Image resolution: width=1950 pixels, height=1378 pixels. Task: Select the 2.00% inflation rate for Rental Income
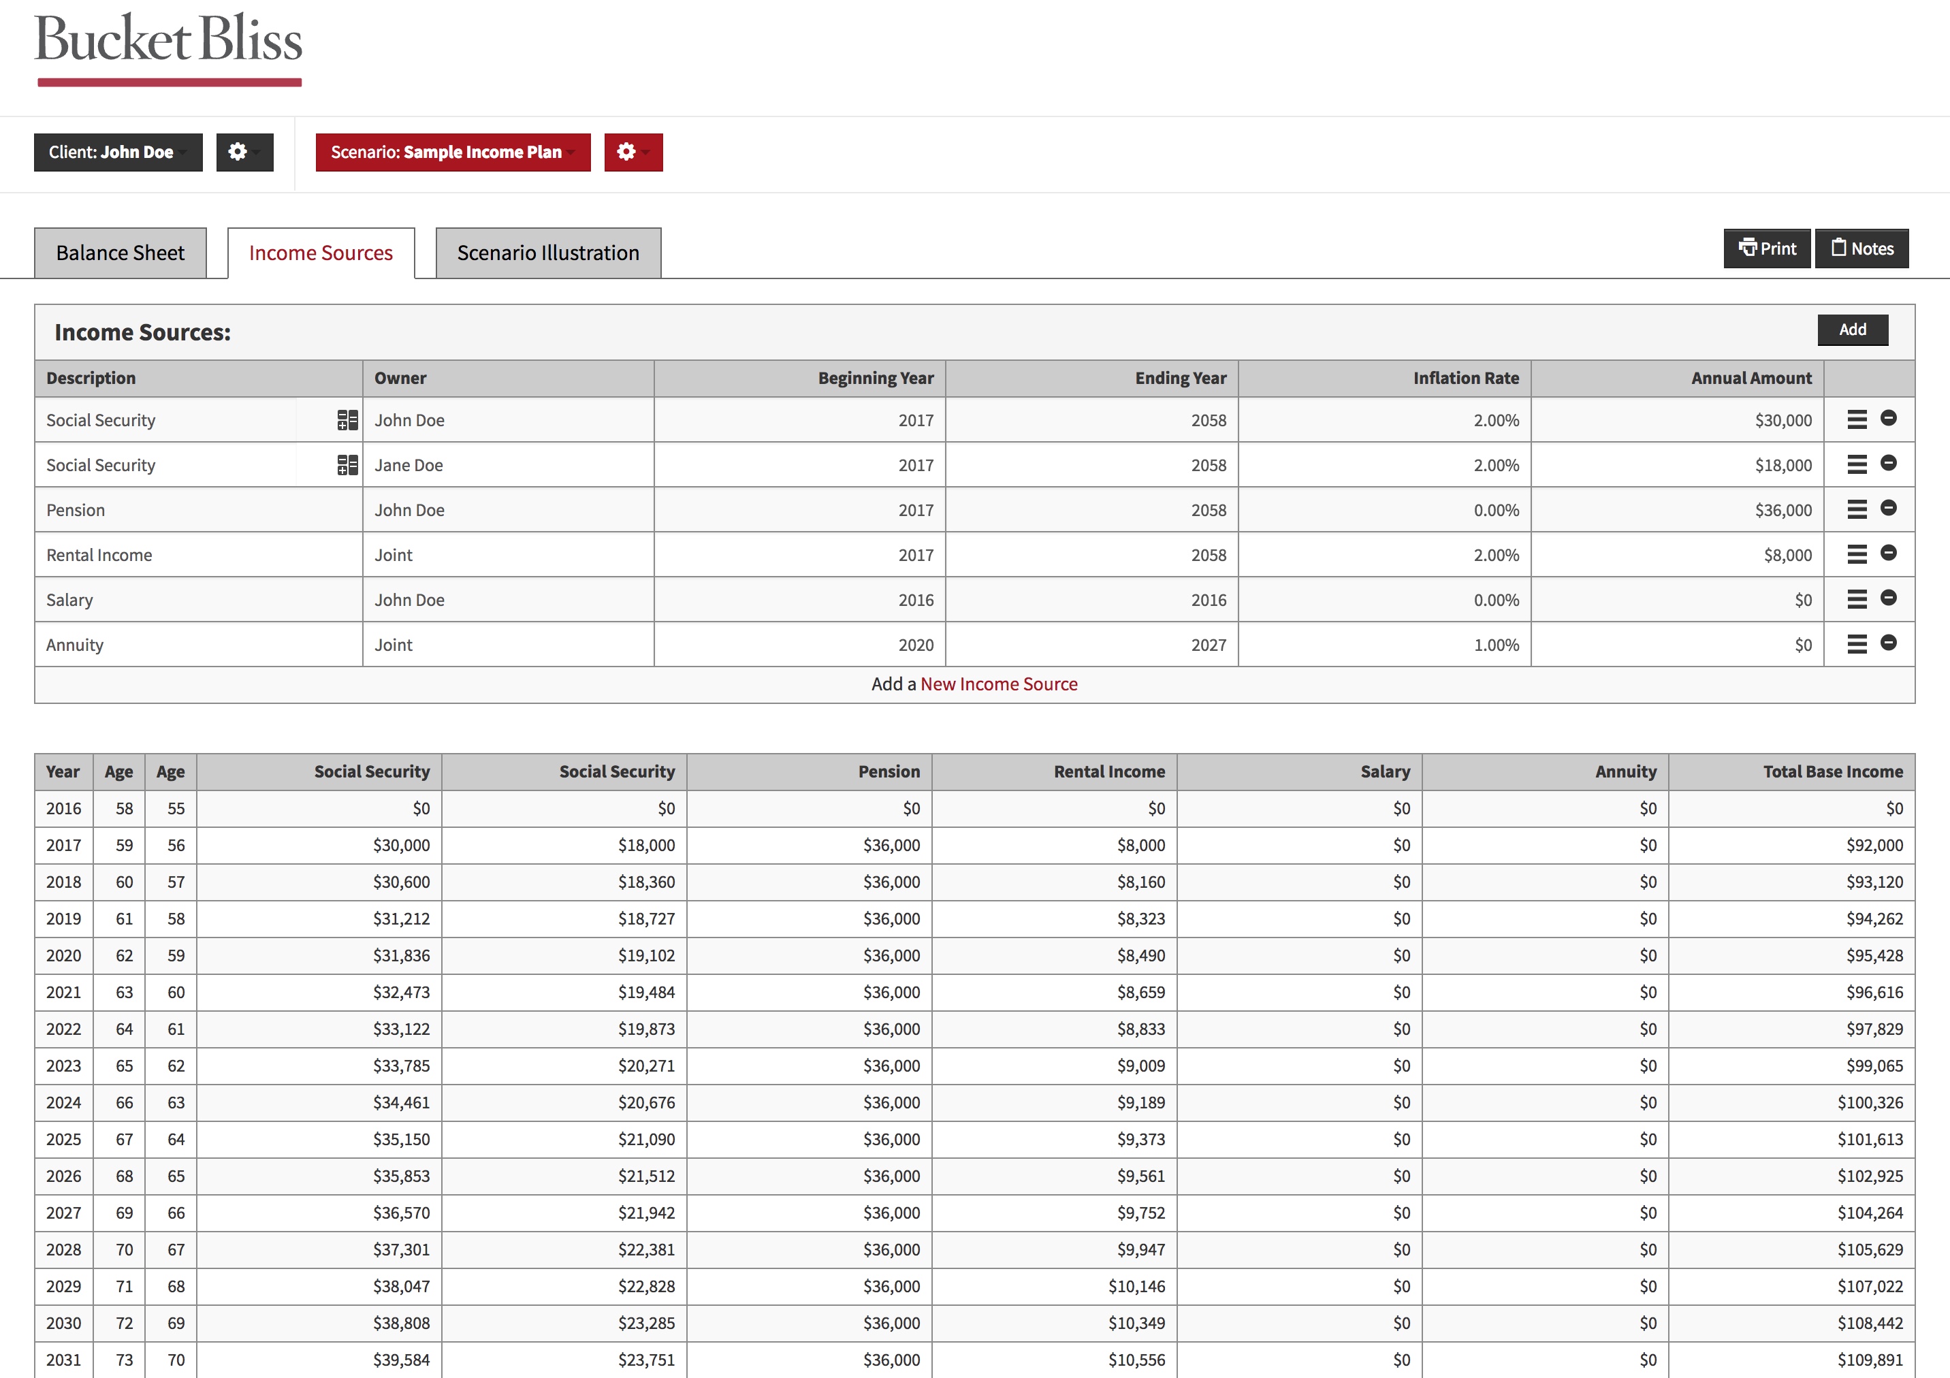1499,554
